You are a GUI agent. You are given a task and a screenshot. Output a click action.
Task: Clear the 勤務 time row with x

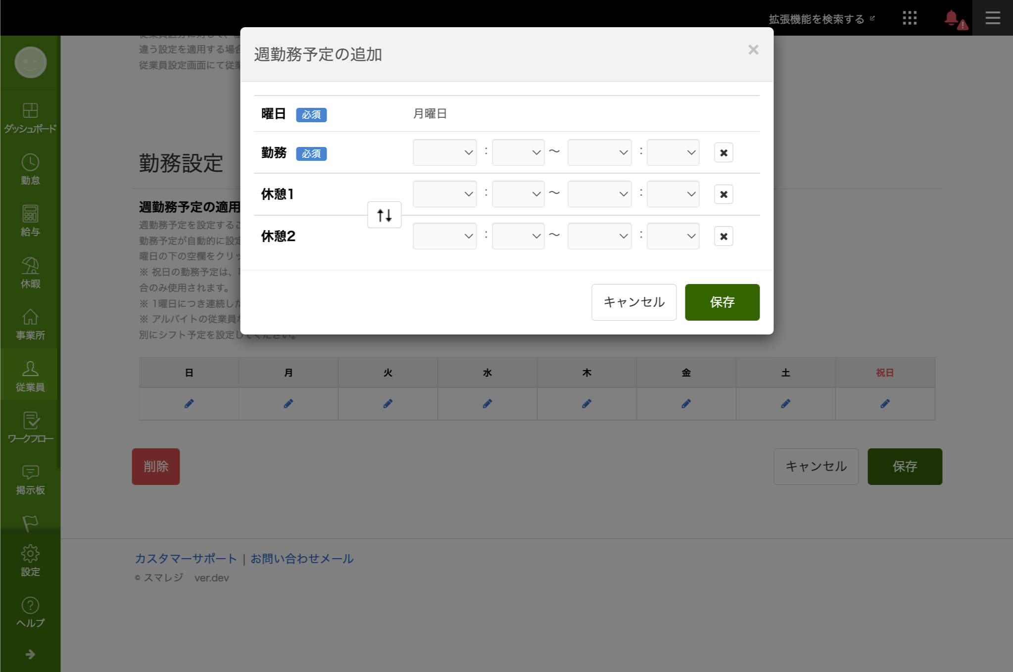724,152
